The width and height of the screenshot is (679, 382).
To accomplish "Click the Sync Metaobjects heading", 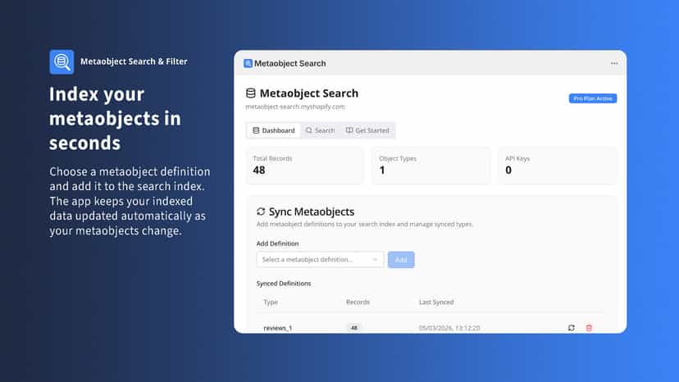I will (312, 211).
